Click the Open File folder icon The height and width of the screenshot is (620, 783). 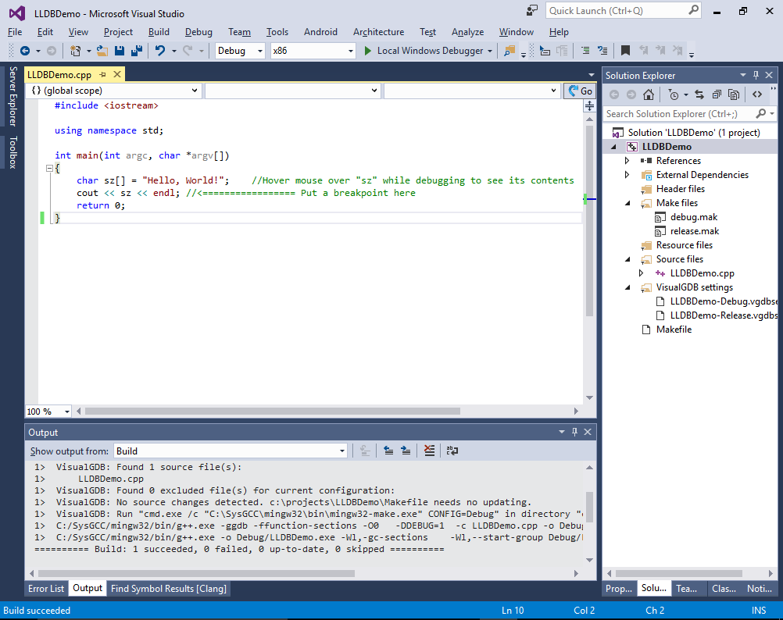102,51
